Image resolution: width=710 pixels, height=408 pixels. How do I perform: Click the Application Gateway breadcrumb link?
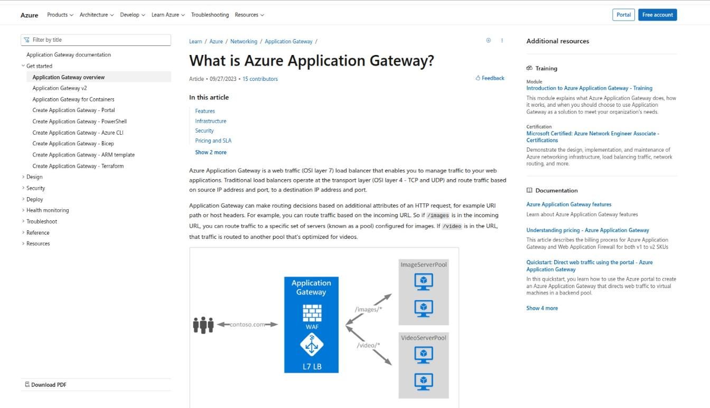pyautogui.click(x=288, y=42)
